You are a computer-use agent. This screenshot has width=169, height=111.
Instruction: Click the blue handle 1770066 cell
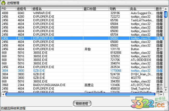pyautogui.click(x=116, y=71)
